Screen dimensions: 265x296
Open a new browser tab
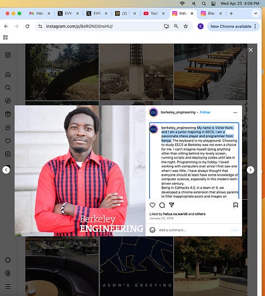(231, 13)
